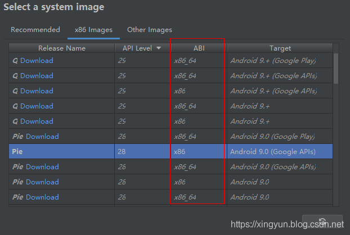This screenshot has height=235, width=350.
Task: Download Pie x86_64 plain Android 9.0 image
Action: click(42, 197)
